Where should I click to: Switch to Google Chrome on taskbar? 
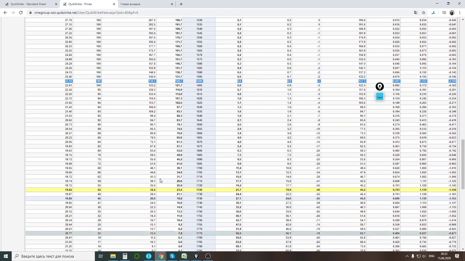(x=161, y=256)
